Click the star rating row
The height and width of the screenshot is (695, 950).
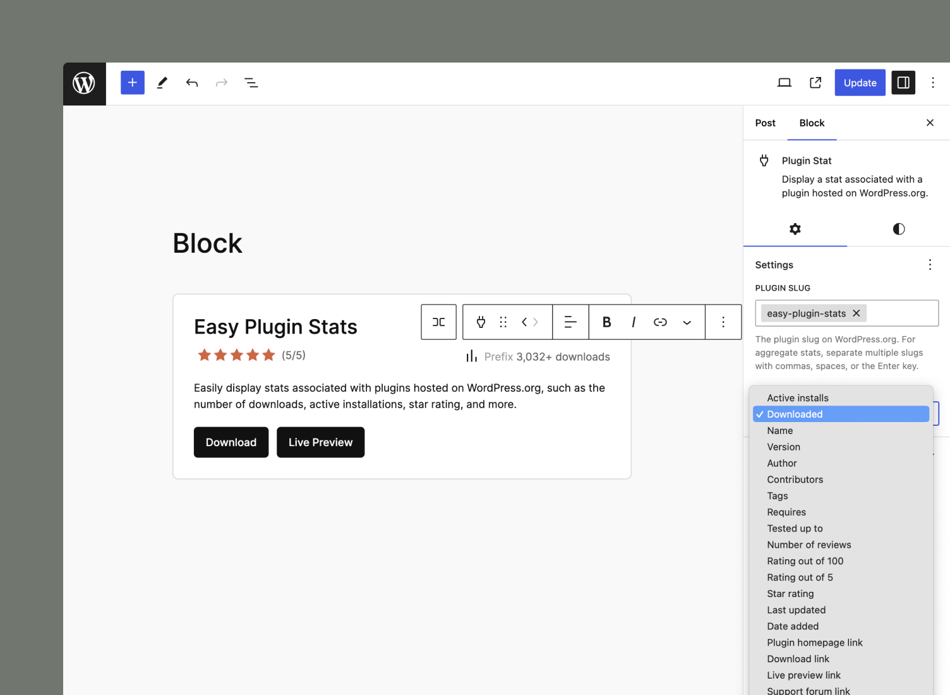[236, 355]
